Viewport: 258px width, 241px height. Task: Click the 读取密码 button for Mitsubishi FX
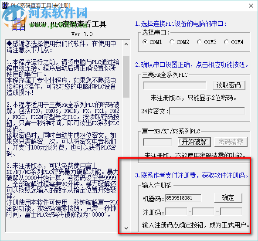click(229, 85)
